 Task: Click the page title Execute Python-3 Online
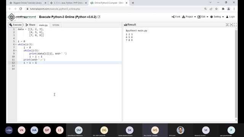click(x=68, y=17)
